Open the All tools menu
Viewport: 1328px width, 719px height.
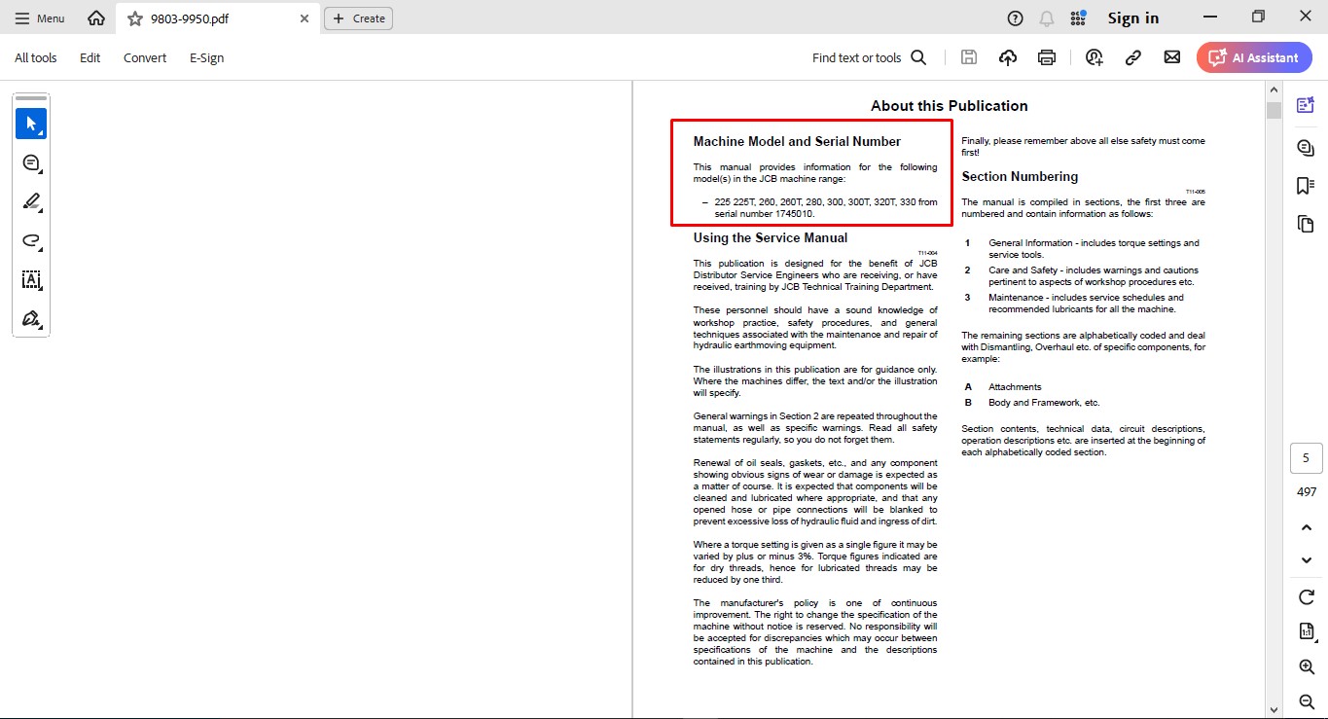(x=36, y=57)
